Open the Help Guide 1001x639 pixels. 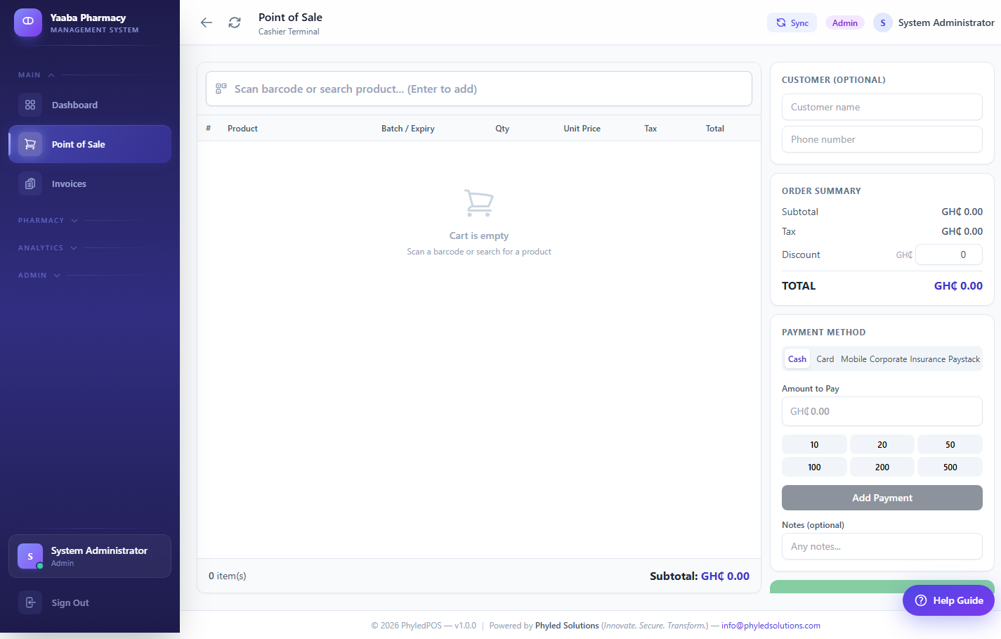click(x=948, y=600)
